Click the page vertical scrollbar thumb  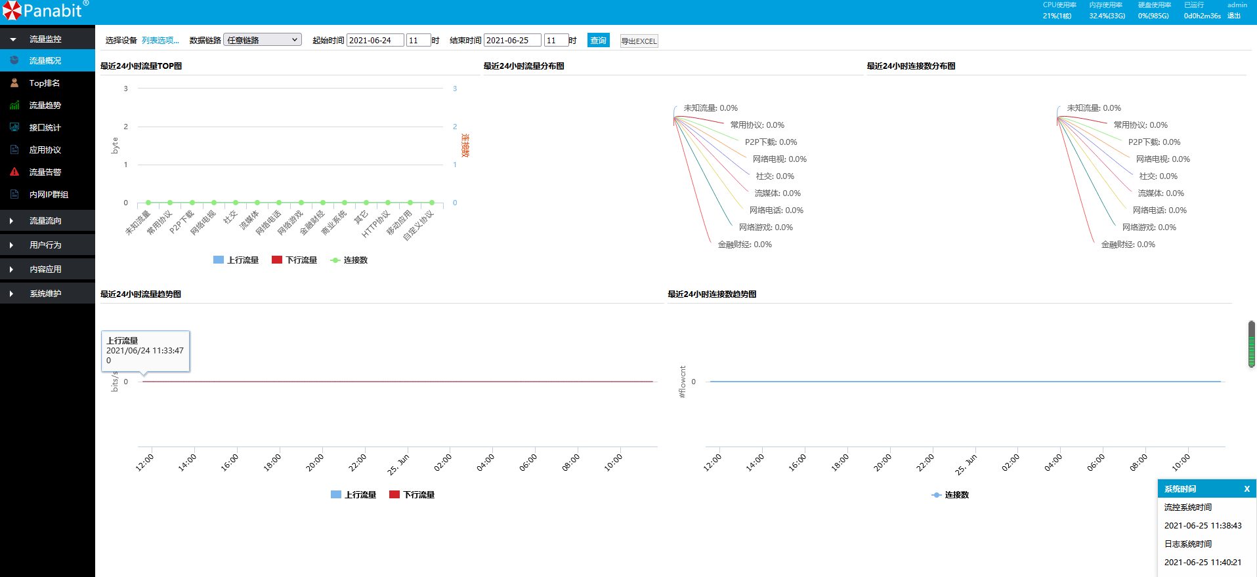[x=1252, y=344]
